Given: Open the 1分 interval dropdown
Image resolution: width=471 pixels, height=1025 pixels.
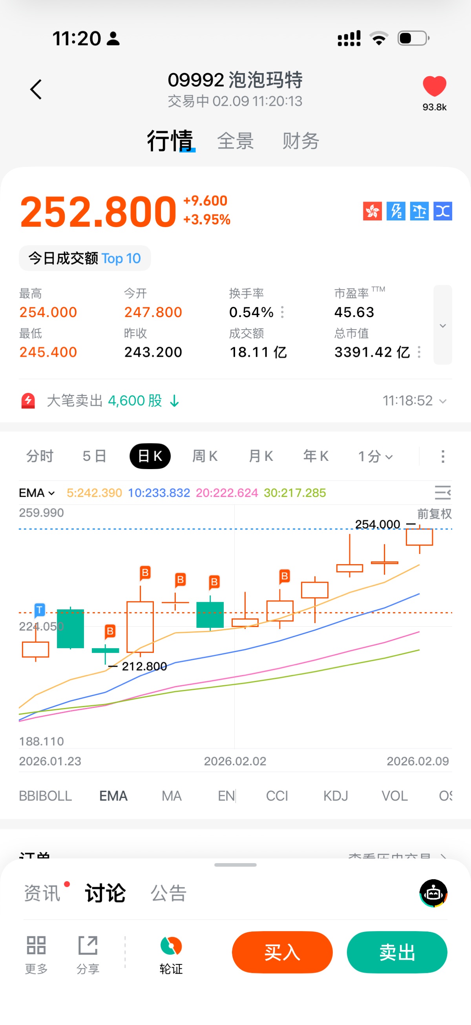Looking at the screenshot, I should 375,457.
